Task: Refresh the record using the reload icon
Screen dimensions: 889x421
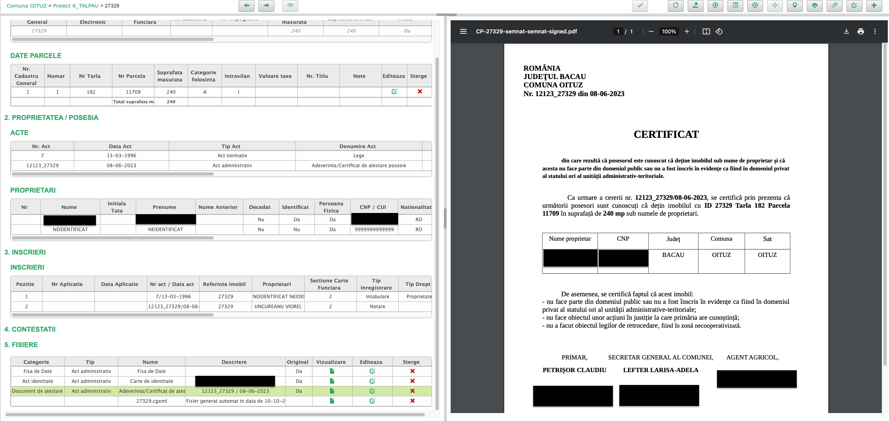Action: click(675, 6)
